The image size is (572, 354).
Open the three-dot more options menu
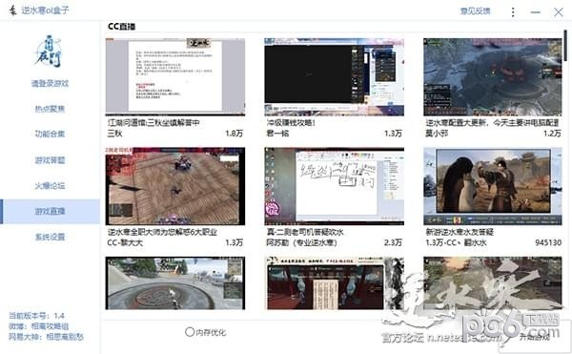513,12
